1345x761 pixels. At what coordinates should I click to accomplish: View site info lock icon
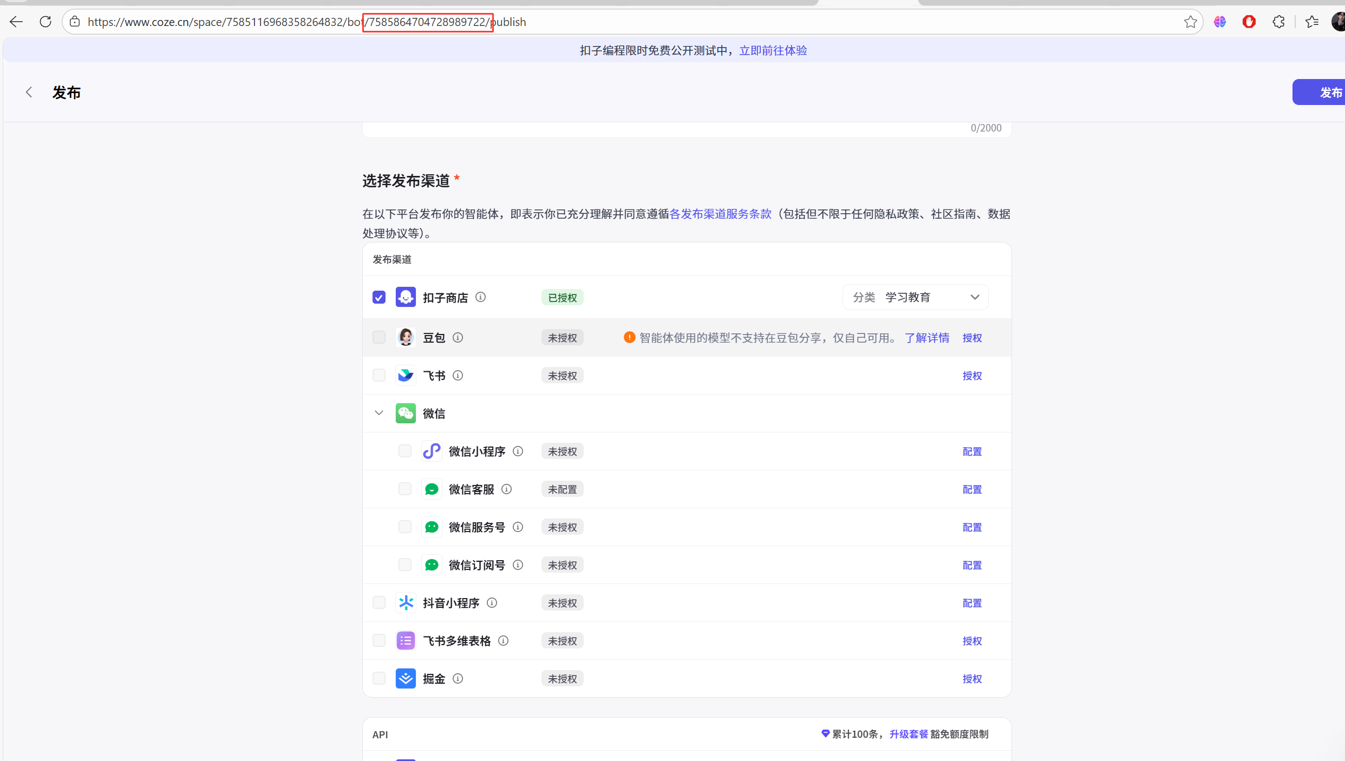pyautogui.click(x=75, y=22)
